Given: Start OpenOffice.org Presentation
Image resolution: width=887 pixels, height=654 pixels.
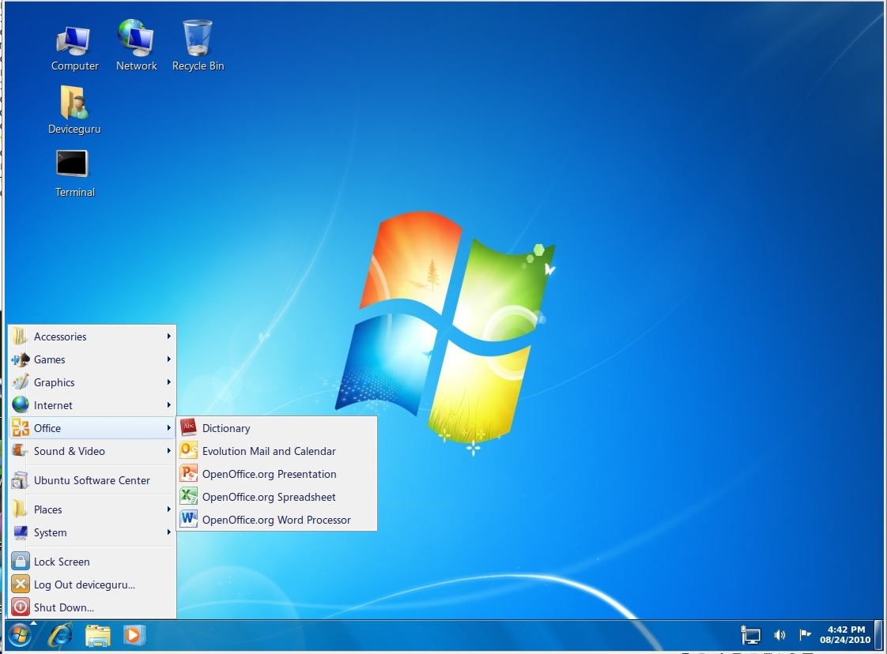Looking at the screenshot, I should (x=277, y=474).
